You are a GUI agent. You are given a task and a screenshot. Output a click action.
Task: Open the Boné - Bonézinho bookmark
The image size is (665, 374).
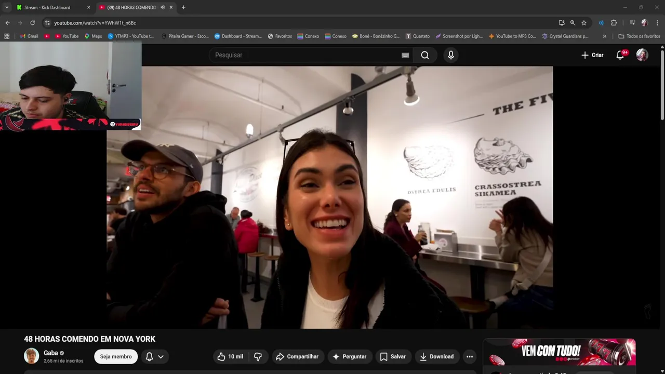[x=376, y=36]
